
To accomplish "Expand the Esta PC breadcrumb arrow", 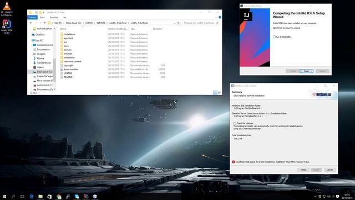I will click(64, 23).
